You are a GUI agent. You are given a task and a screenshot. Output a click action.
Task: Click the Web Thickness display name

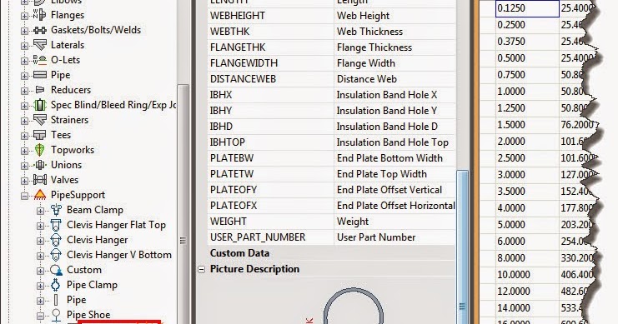pyautogui.click(x=369, y=32)
